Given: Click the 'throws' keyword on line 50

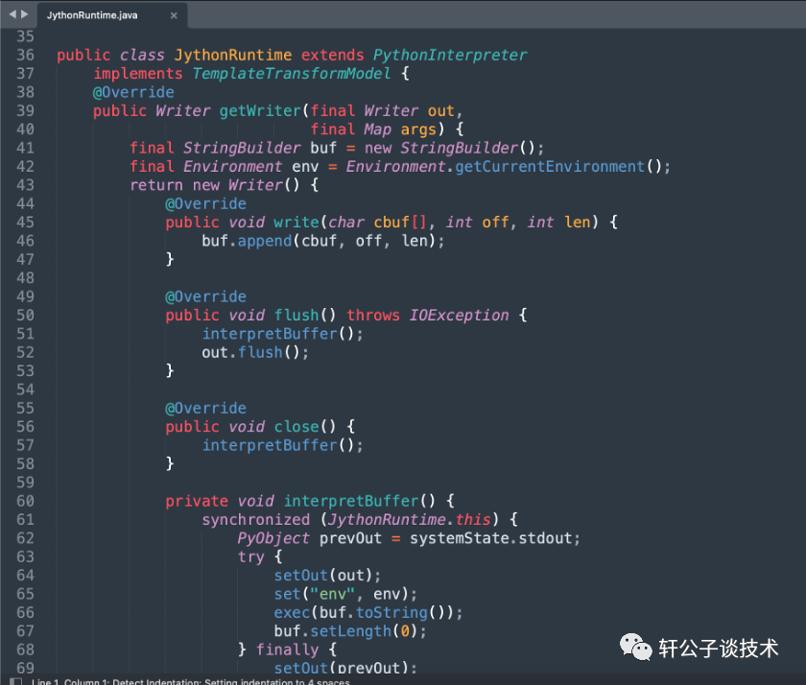Looking at the screenshot, I should click(372, 315).
